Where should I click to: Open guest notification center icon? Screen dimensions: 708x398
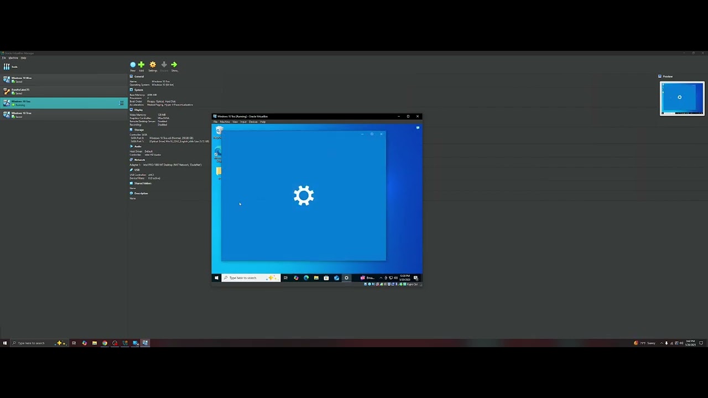(415, 278)
